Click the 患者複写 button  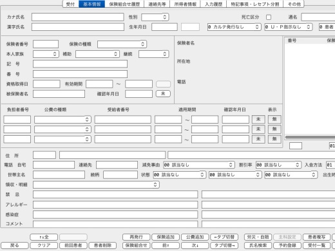coord(316,237)
